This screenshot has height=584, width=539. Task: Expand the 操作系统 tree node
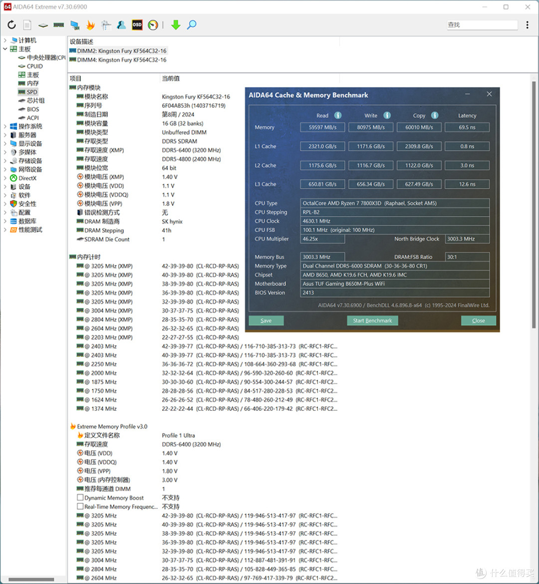5,126
